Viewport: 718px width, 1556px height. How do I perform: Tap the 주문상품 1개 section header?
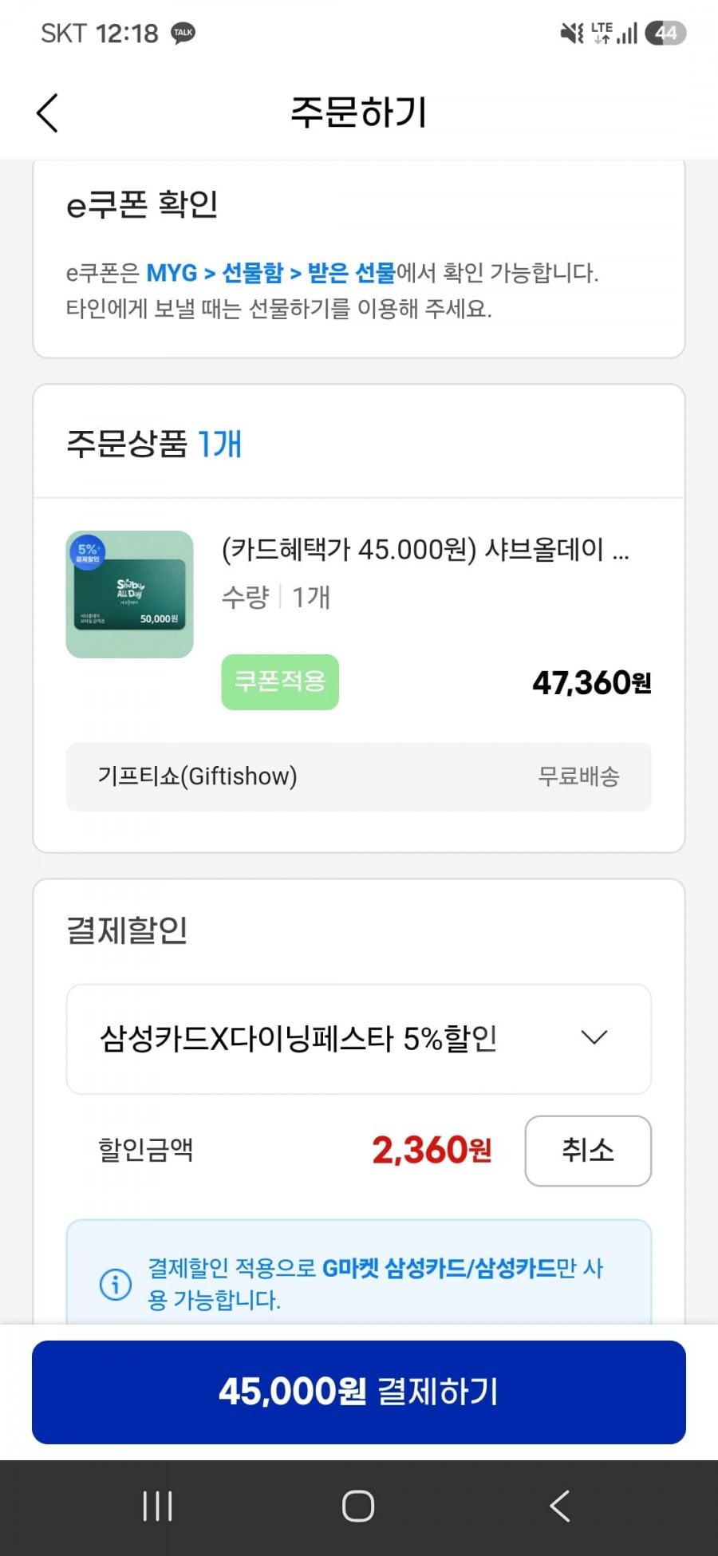pyautogui.click(x=154, y=444)
